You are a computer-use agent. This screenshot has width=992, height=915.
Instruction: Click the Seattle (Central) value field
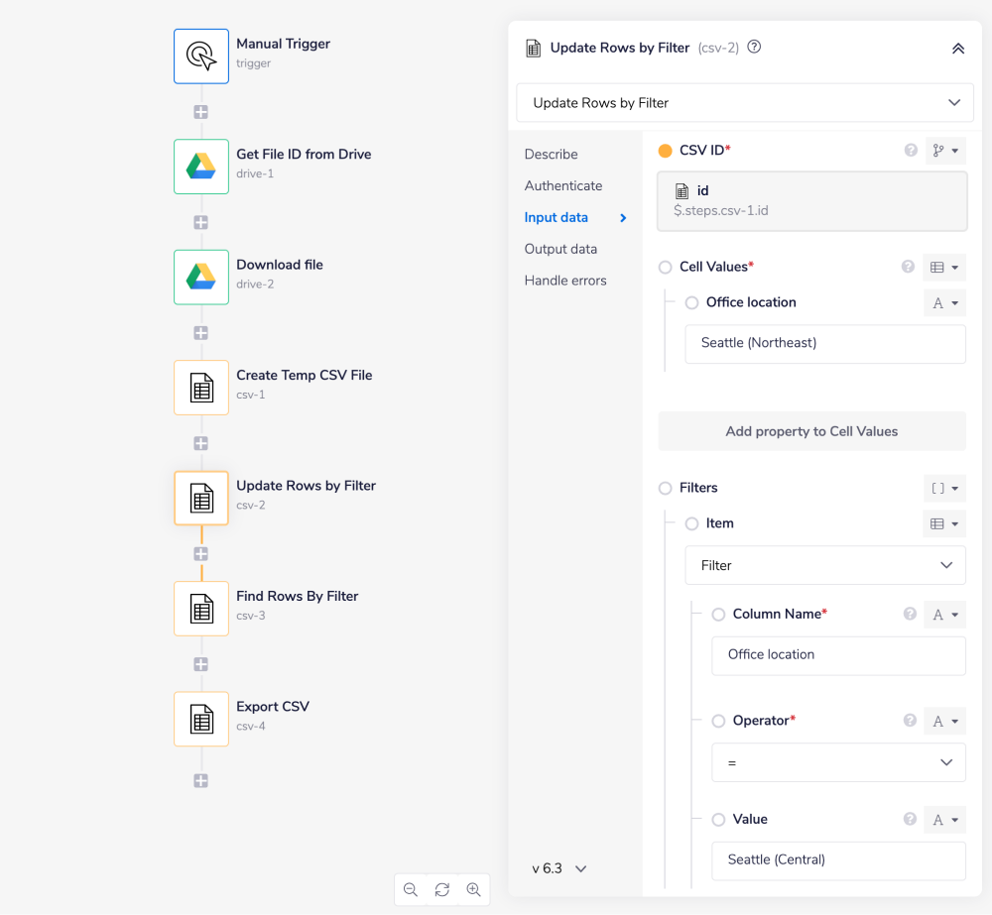(x=838, y=859)
